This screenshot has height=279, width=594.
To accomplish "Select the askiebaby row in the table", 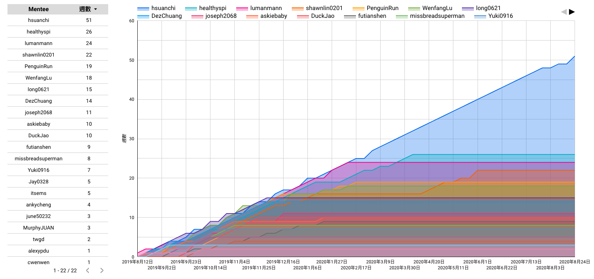I will [58, 124].
